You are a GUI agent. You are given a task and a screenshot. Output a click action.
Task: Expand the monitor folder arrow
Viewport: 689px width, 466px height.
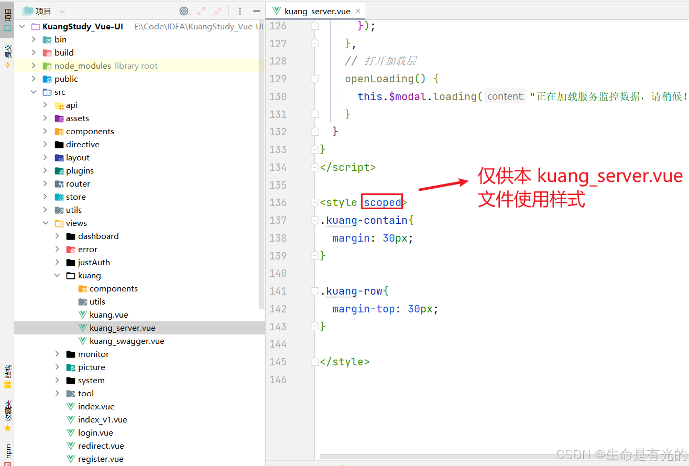[x=57, y=354]
